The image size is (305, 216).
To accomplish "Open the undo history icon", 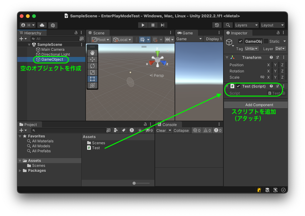I will point(217,25).
